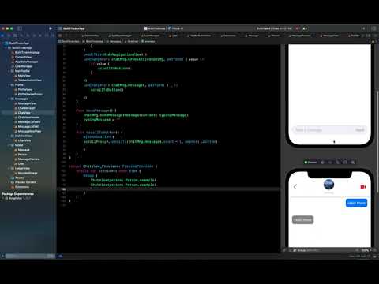
Task: Tap the red video call icon
Action: [363, 187]
